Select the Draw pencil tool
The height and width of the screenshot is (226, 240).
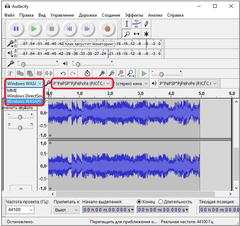coord(146,24)
